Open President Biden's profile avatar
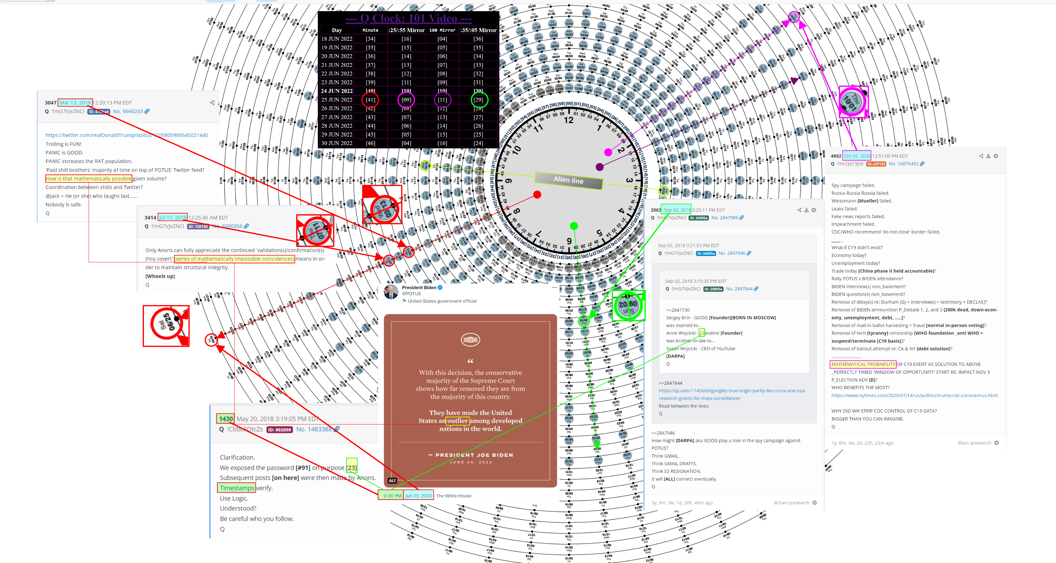 pyautogui.click(x=391, y=292)
